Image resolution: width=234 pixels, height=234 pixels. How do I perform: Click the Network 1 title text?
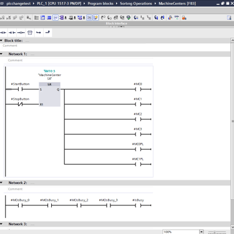[x=17, y=54]
